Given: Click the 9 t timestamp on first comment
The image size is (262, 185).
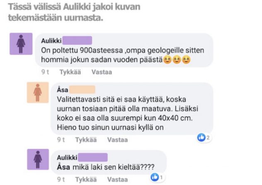Looking at the screenshot, I should 45,72.
